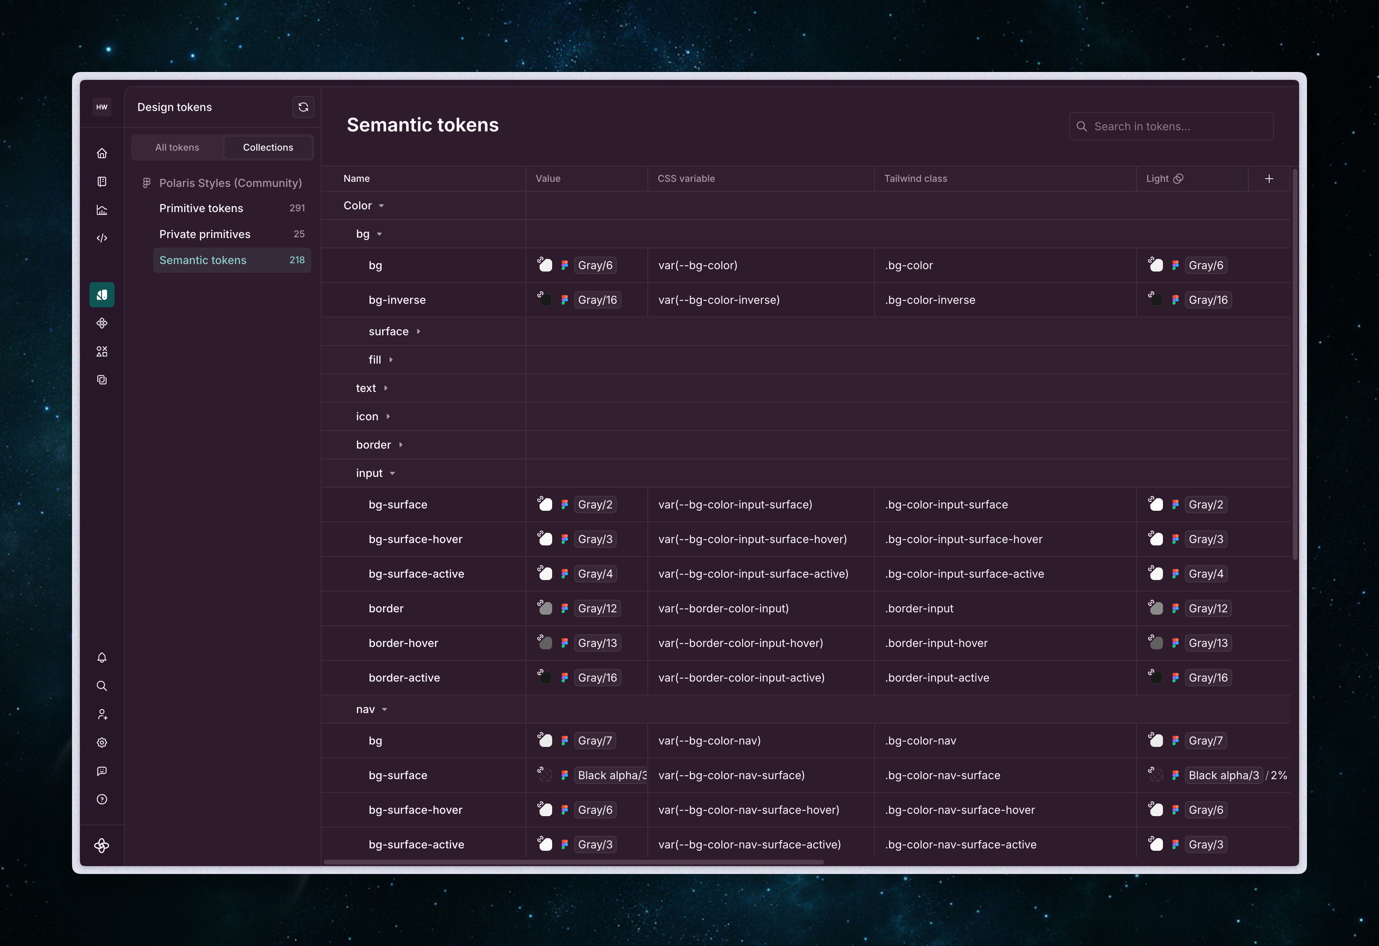The width and height of the screenshot is (1379, 946).
Task: Collapse the Color group
Action: point(381,206)
